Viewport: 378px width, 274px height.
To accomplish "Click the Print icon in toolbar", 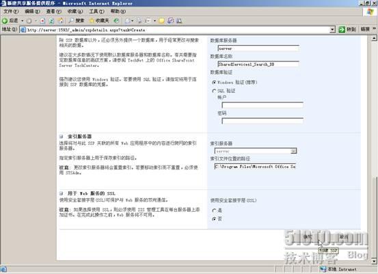I will coord(139,21).
